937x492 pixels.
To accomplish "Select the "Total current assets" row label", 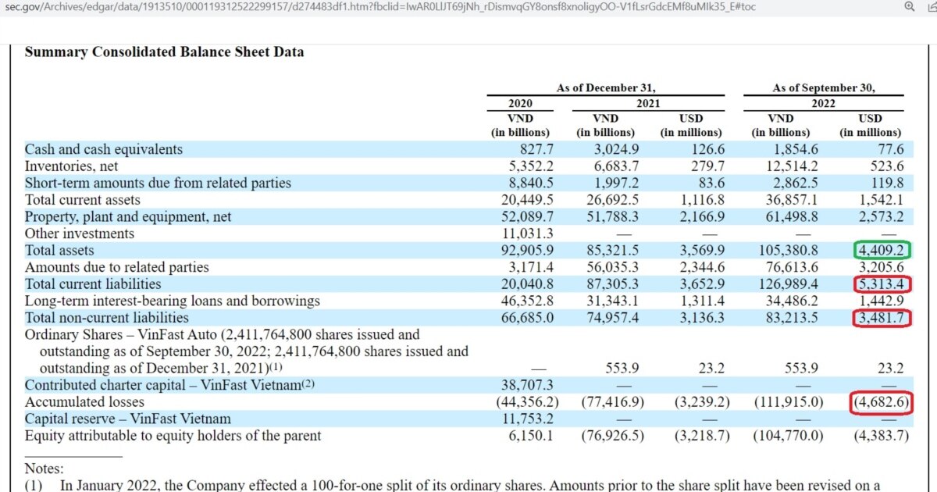I will [x=82, y=200].
